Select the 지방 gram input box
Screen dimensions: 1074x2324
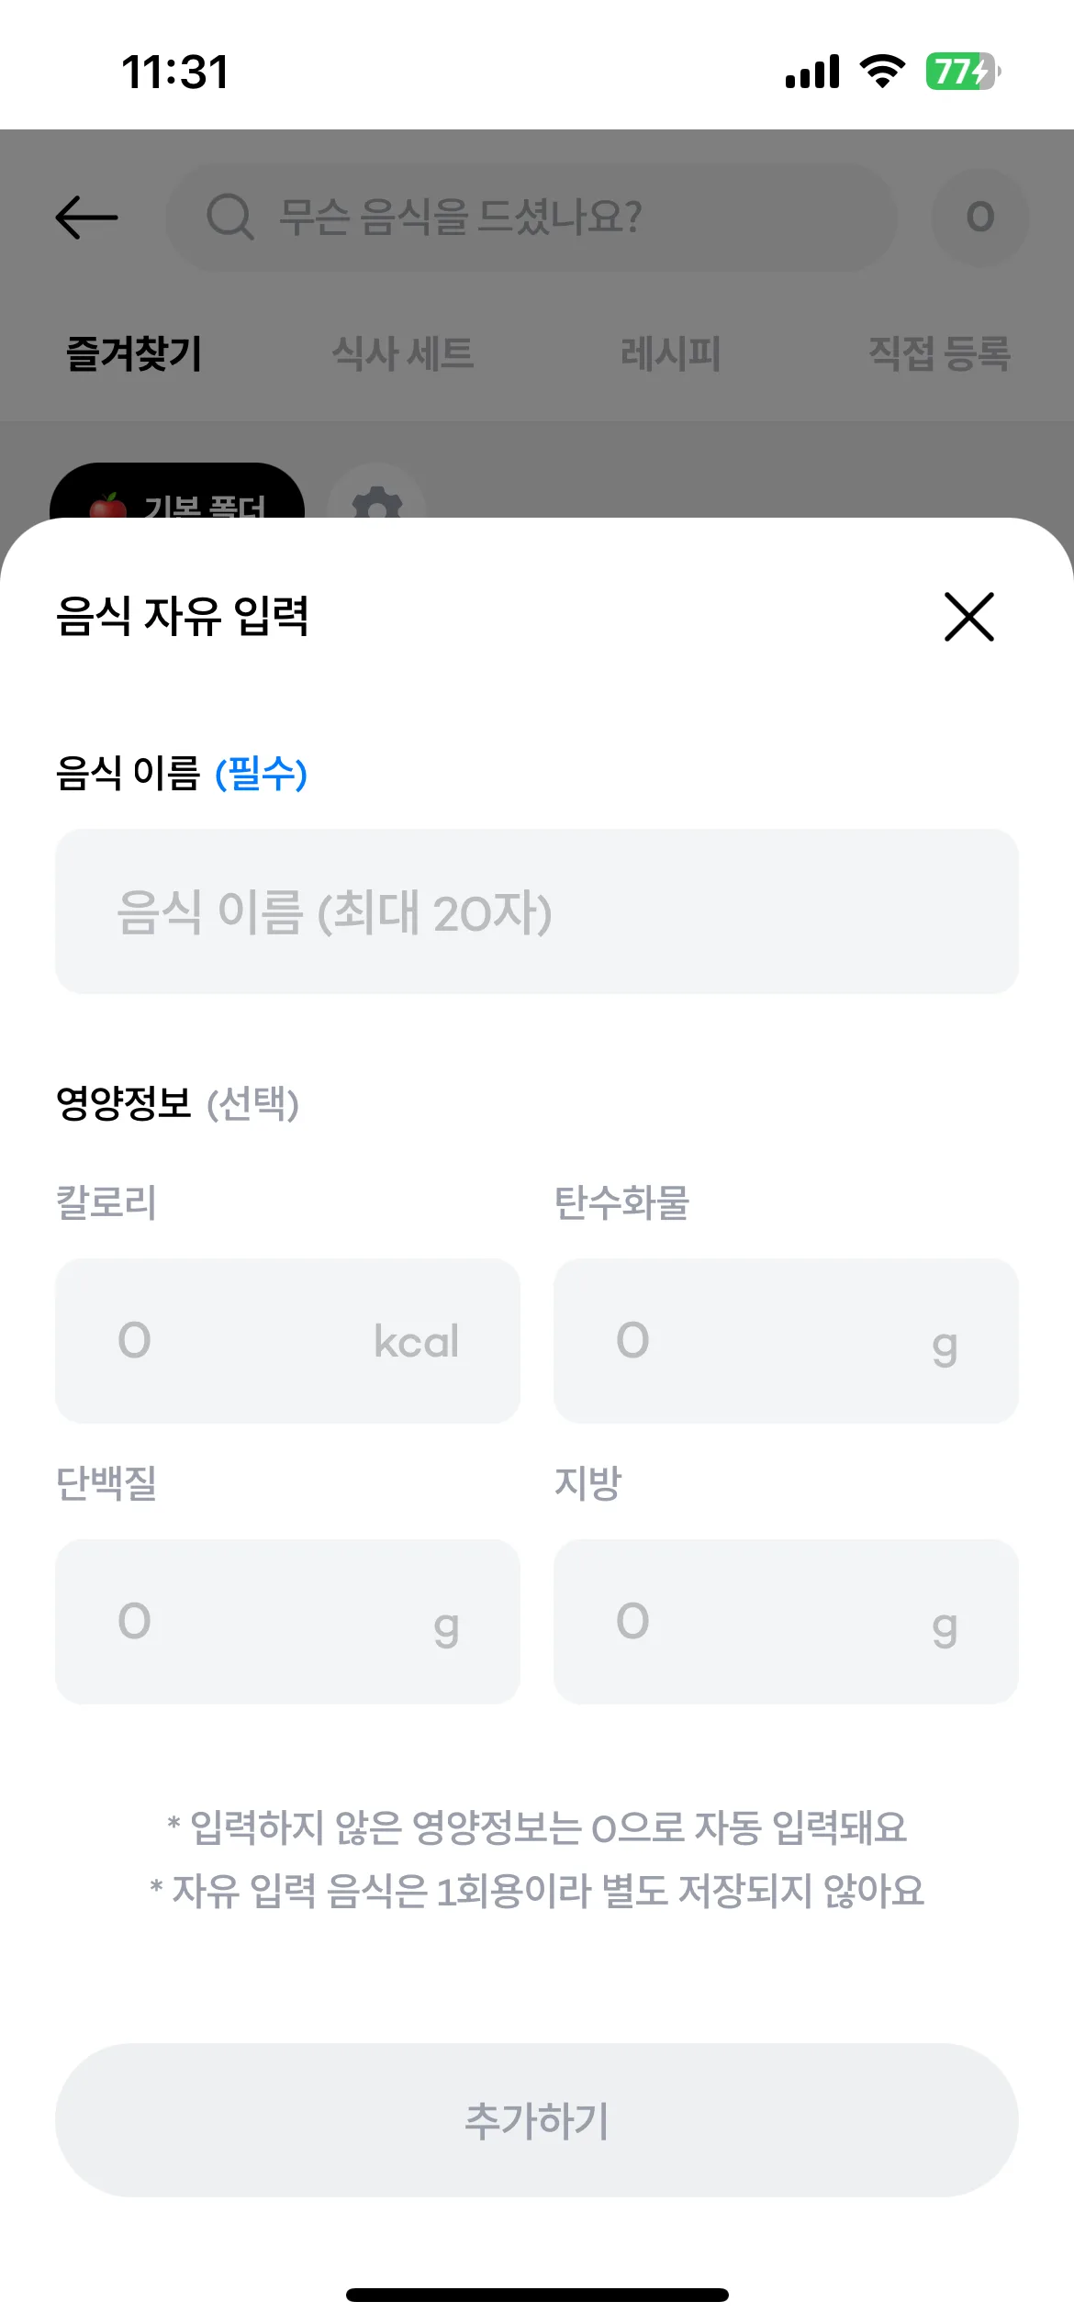click(786, 1622)
